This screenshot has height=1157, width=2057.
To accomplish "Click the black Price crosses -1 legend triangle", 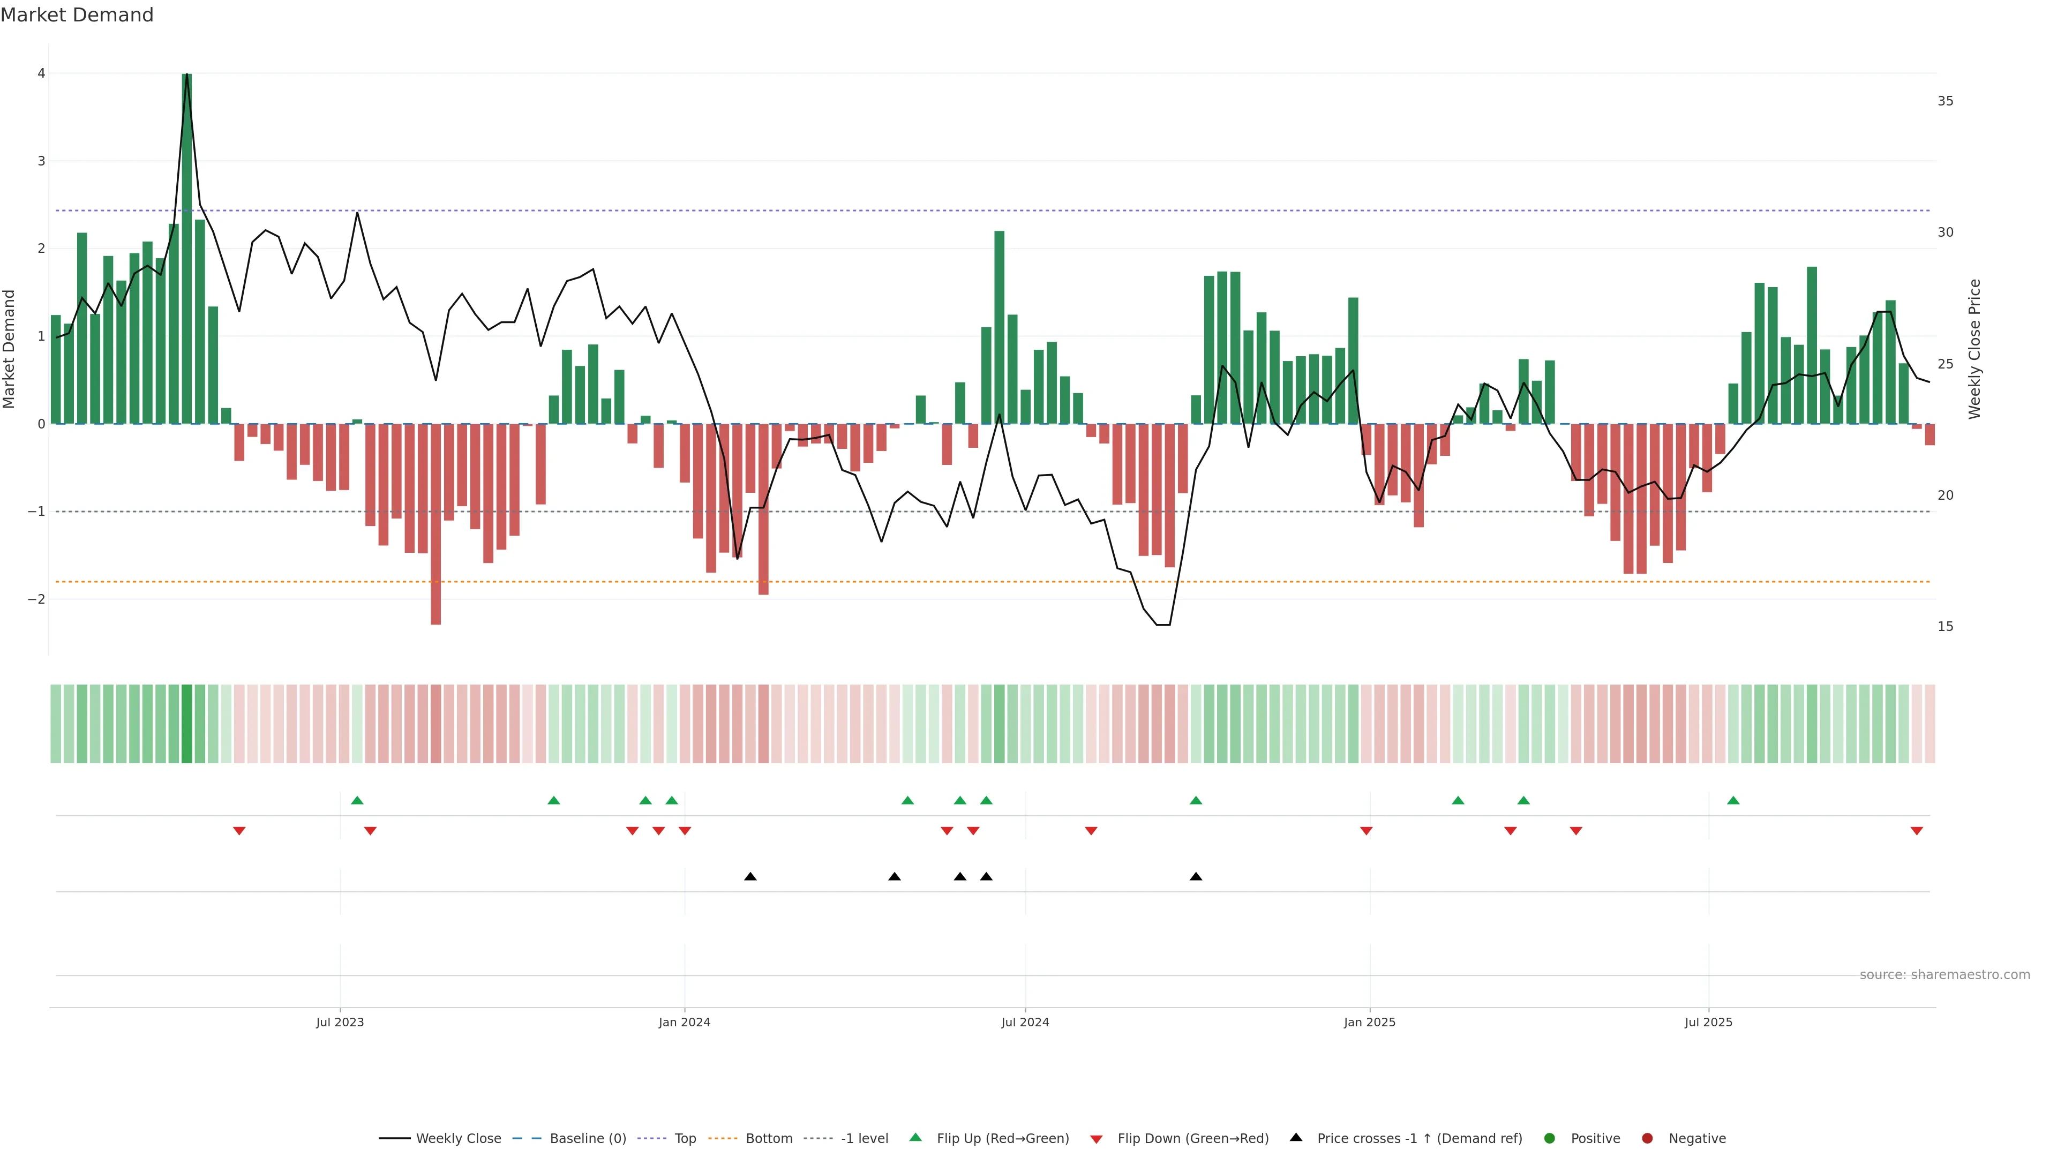I will click(x=1296, y=1137).
